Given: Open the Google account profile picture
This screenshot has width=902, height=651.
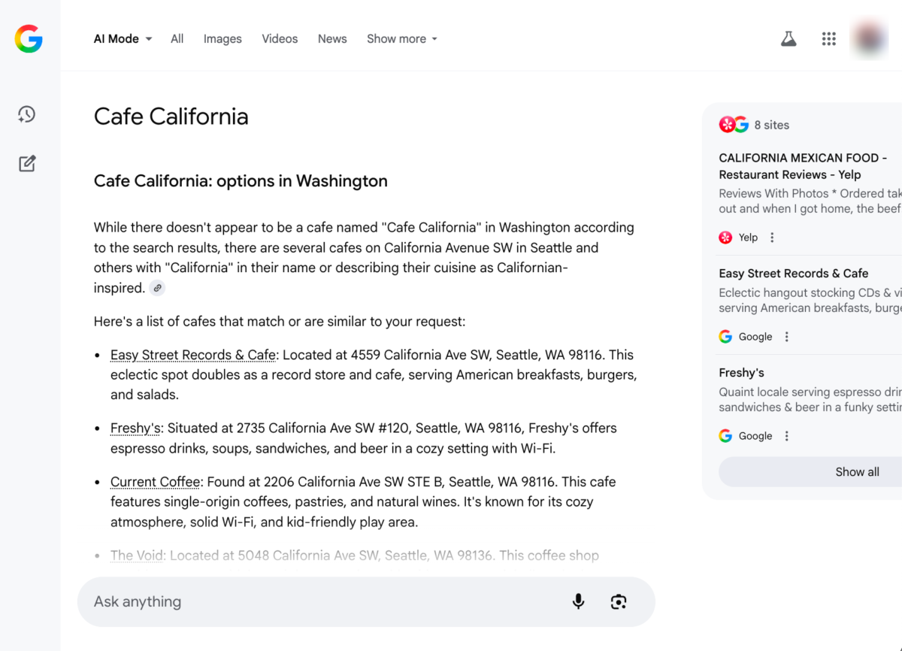Looking at the screenshot, I should pos(870,39).
